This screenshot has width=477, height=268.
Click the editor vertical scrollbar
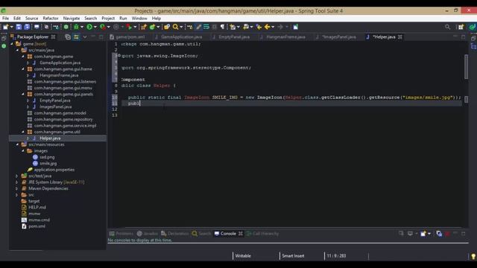click(x=466, y=67)
